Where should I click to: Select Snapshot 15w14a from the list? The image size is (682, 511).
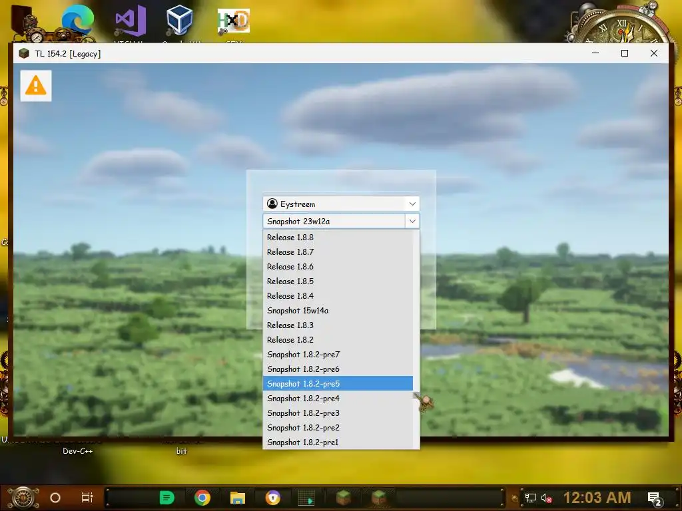click(338, 311)
